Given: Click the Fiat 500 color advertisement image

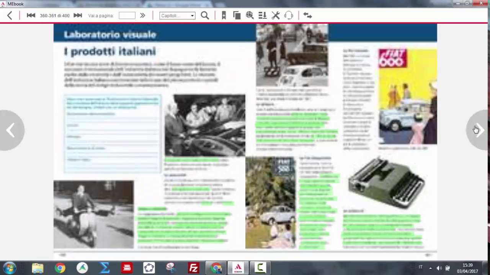Looking at the screenshot, I should [x=270, y=203].
